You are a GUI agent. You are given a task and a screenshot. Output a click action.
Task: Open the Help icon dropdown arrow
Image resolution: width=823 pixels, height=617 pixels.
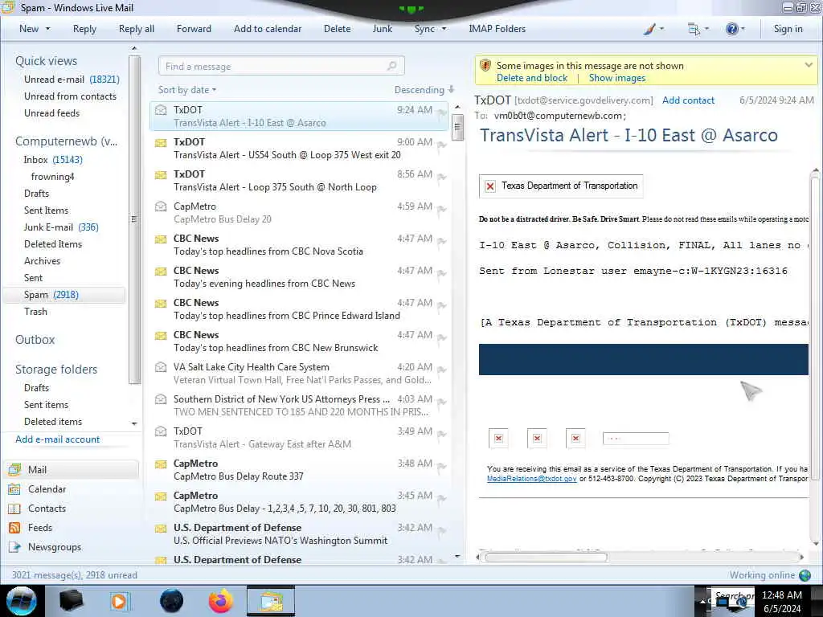(743, 29)
